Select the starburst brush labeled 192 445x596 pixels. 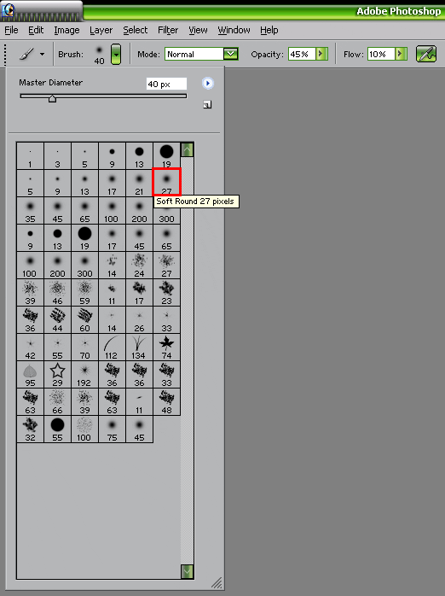[84, 374]
